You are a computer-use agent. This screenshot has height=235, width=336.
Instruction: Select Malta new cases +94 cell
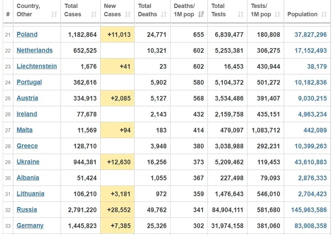pos(118,130)
